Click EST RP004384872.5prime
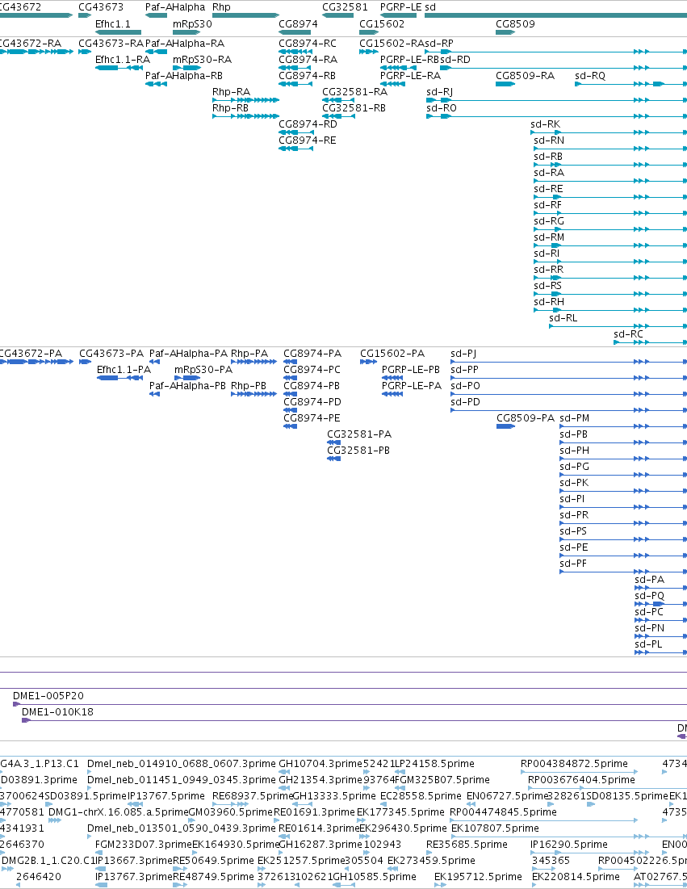The width and height of the screenshot is (687, 889). (x=574, y=764)
